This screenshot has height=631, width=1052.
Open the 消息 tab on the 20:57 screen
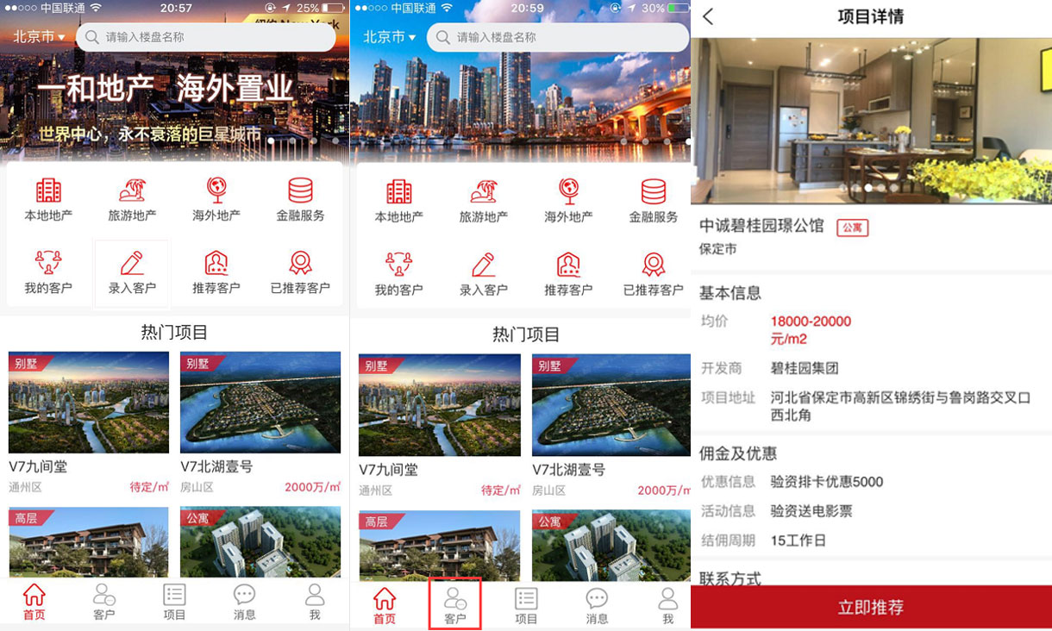pyautogui.click(x=244, y=602)
